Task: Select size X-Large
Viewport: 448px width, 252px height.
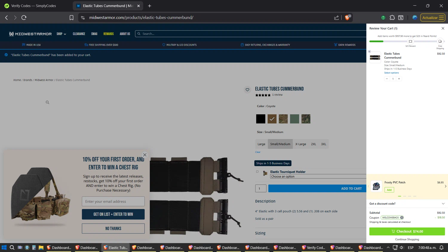Action: (300, 144)
